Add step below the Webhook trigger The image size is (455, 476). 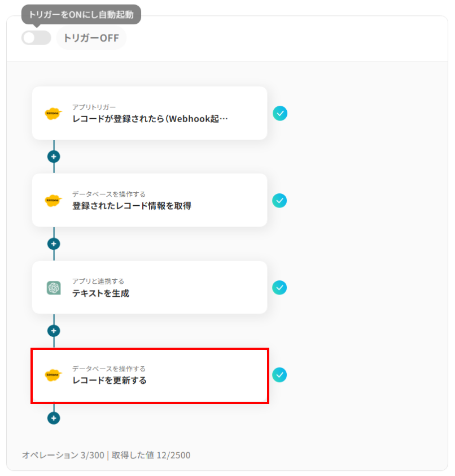(x=54, y=157)
